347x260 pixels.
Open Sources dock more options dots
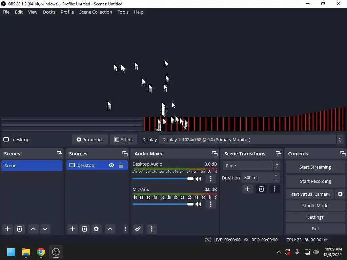[x=125, y=229]
